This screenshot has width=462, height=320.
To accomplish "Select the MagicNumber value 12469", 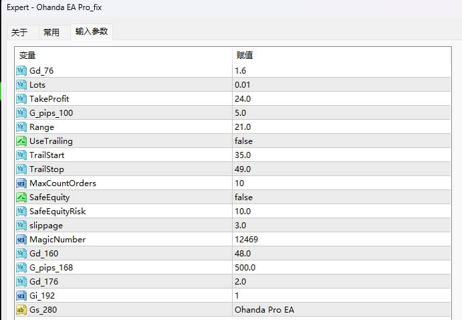I will [247, 240].
